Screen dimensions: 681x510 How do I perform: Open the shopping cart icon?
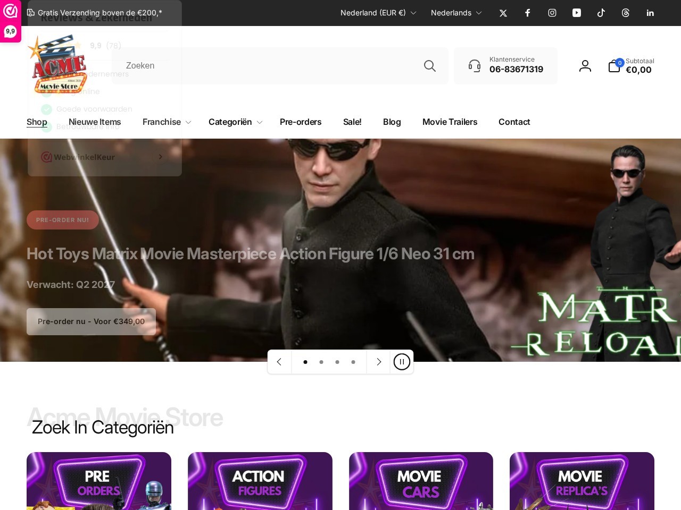coord(614,66)
